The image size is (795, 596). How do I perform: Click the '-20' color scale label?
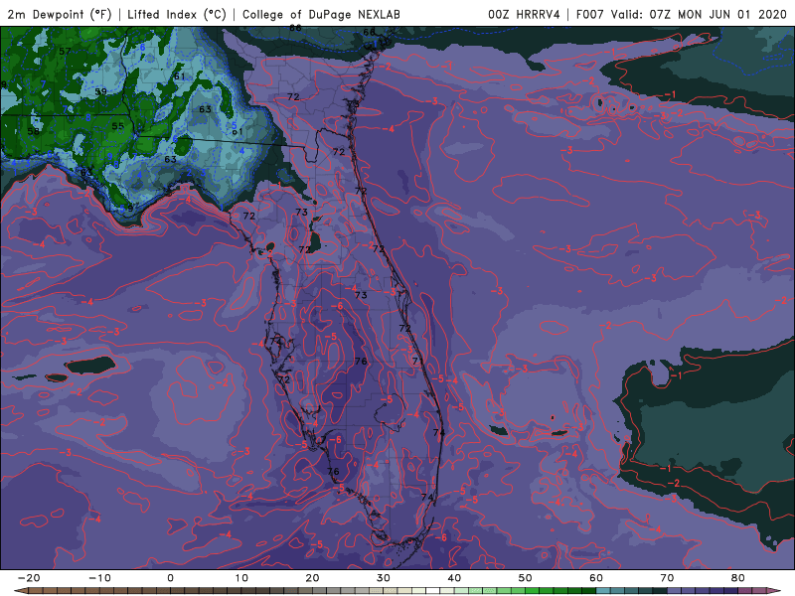click(x=29, y=578)
